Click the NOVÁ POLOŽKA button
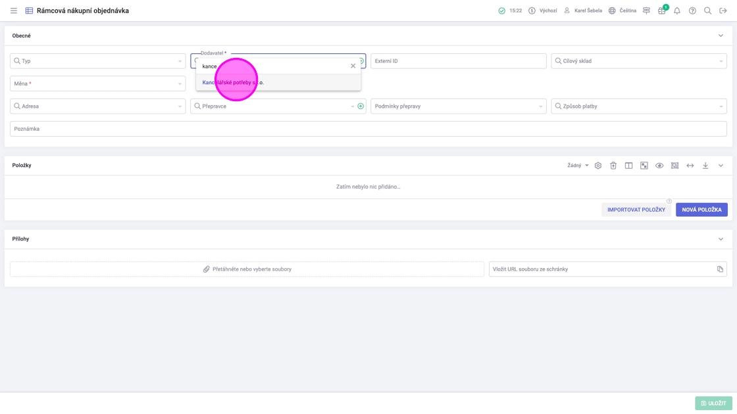This screenshot has width=737, height=414. point(701,210)
